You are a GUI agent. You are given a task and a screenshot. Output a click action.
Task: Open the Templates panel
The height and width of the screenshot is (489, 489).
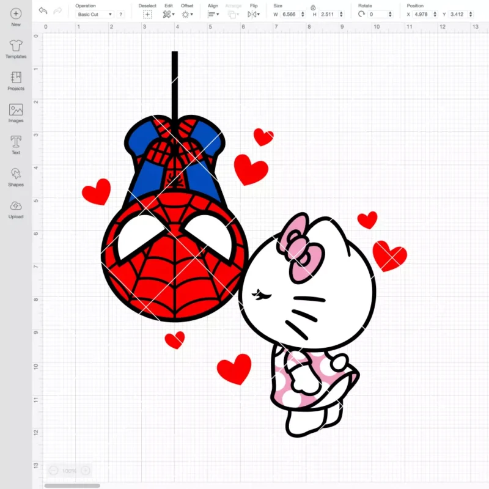16,49
